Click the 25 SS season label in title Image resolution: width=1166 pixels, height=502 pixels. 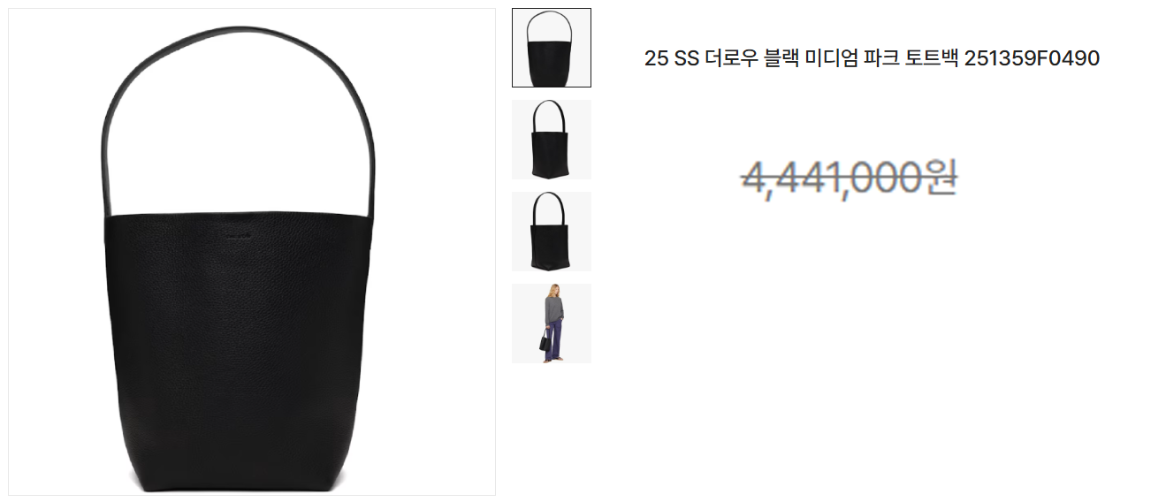click(671, 59)
